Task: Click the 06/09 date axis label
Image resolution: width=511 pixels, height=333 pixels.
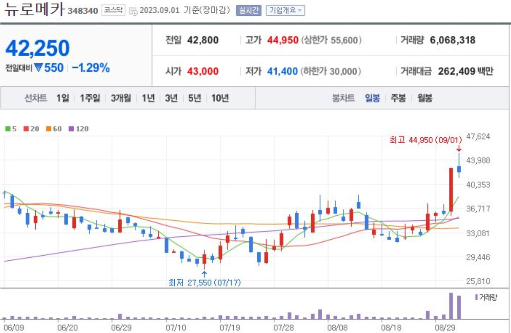Action: coord(14,327)
